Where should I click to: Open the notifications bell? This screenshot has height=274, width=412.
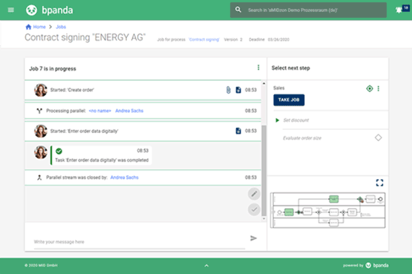(399, 10)
